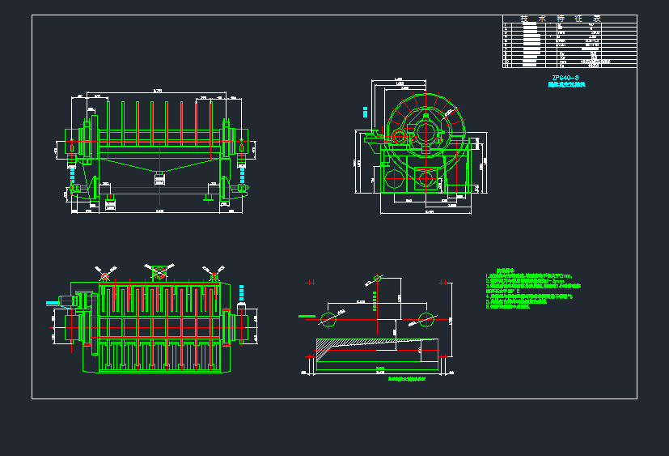Select the cyan label left of side view
Screen dimensions: 669x456
tap(365, 111)
